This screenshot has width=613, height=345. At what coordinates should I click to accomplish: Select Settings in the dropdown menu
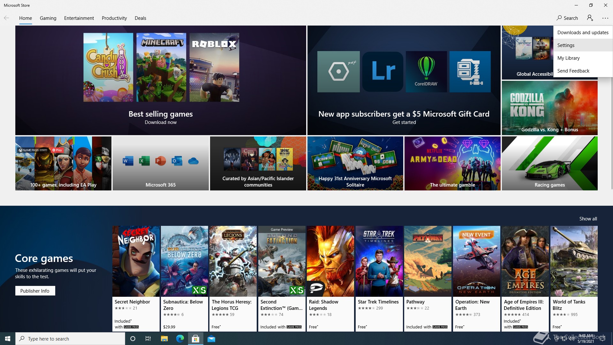click(x=583, y=45)
